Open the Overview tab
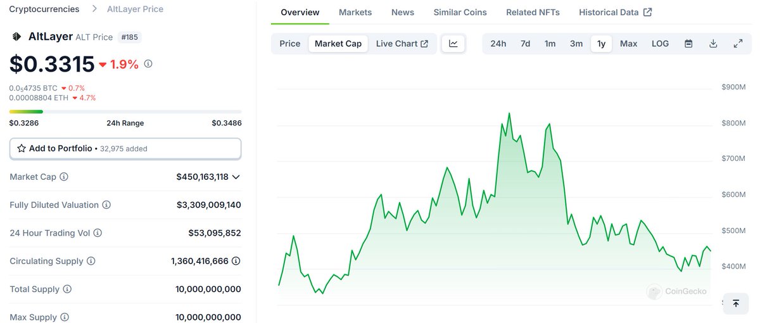The height and width of the screenshot is (323, 760). [300, 12]
